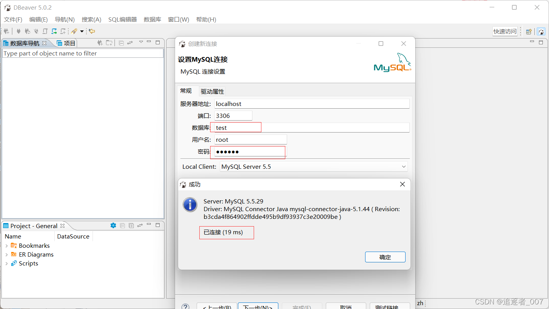Click the yellow back-arrow last edit icon
Viewport: 549px width, 309px height.
coord(92,31)
